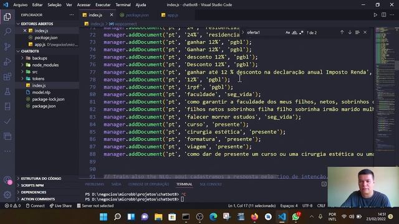Go to previous find match arrow
This screenshot has width=399, height=224.
click(x=342, y=32)
